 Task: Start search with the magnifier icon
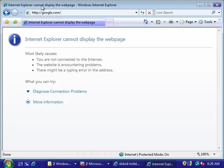click(x=214, y=12)
